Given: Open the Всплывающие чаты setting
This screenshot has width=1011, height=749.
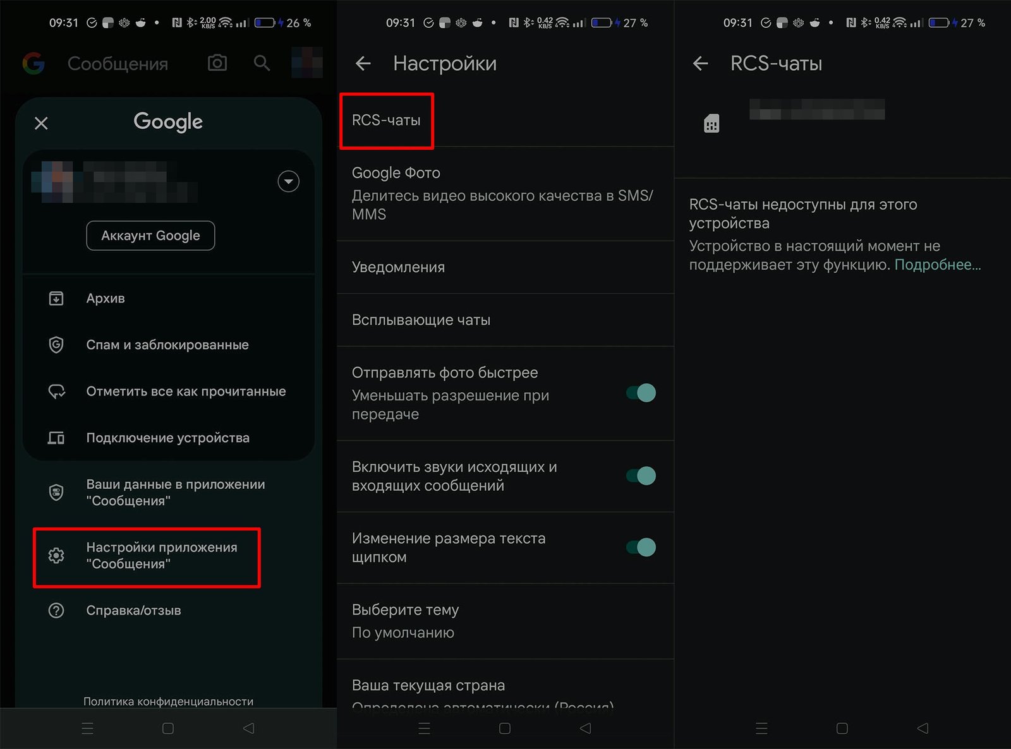Looking at the screenshot, I should tap(505, 320).
